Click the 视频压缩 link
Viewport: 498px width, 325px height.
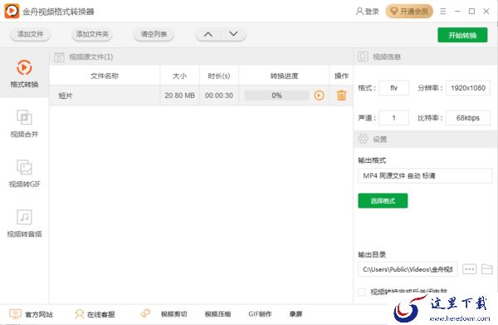tap(217, 314)
